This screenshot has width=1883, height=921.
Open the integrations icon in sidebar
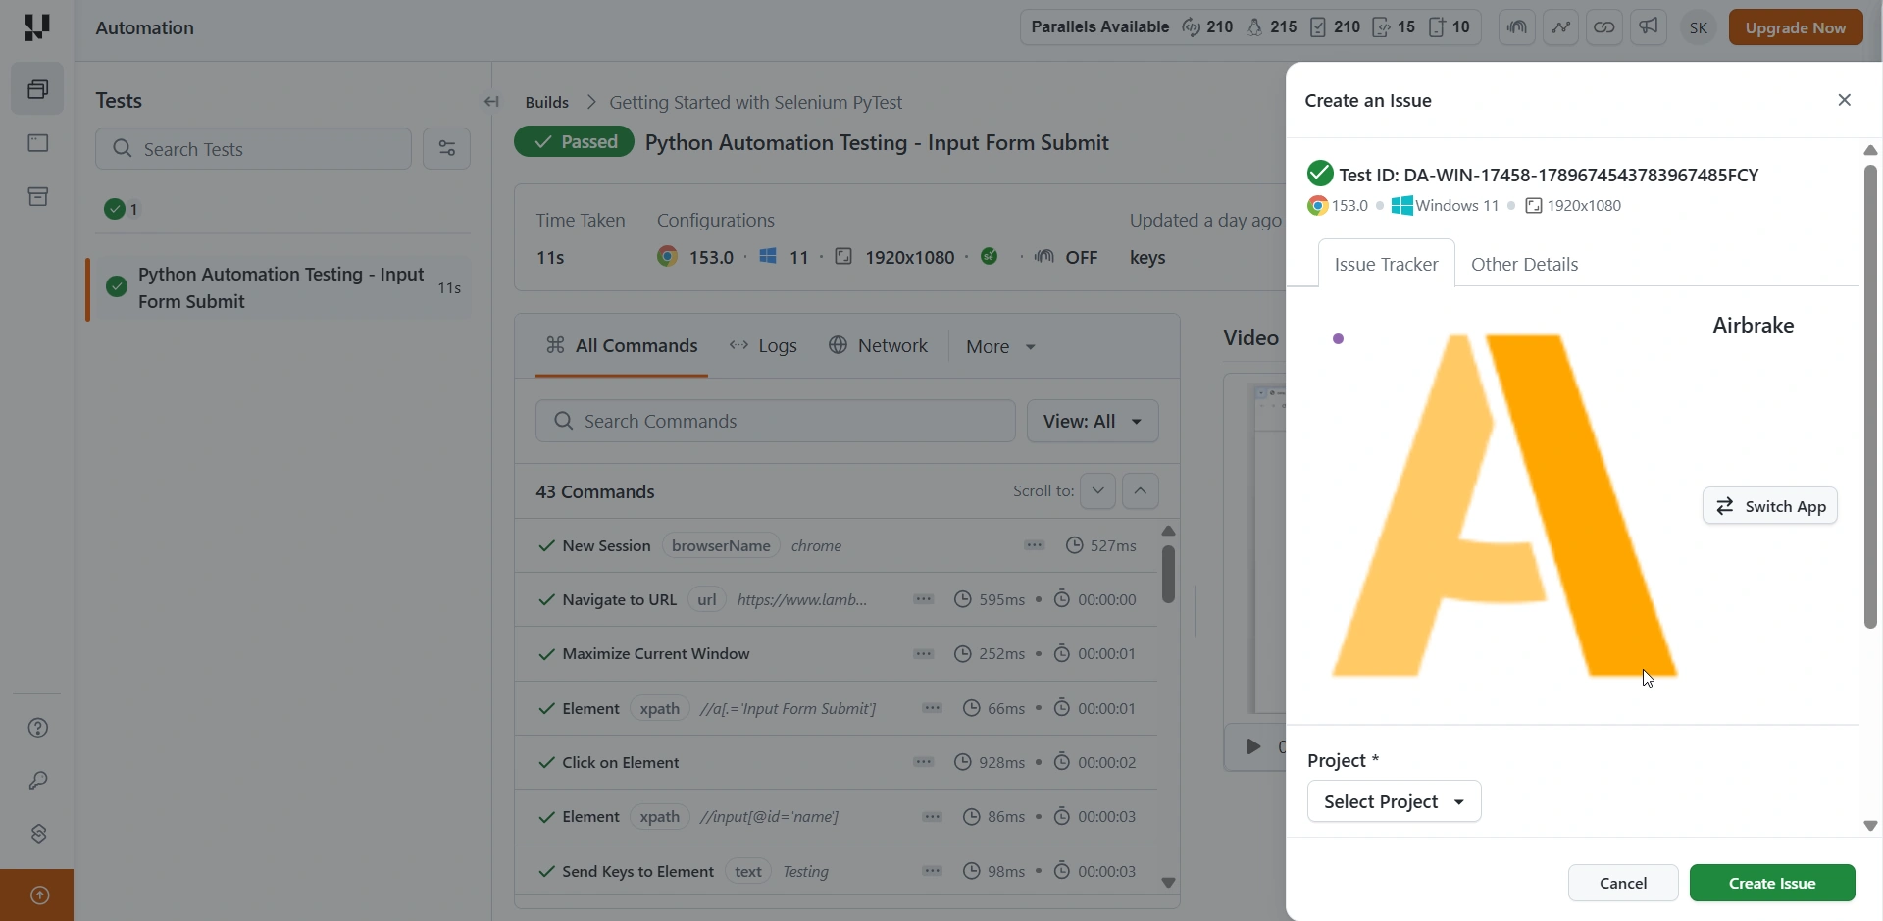tap(38, 834)
